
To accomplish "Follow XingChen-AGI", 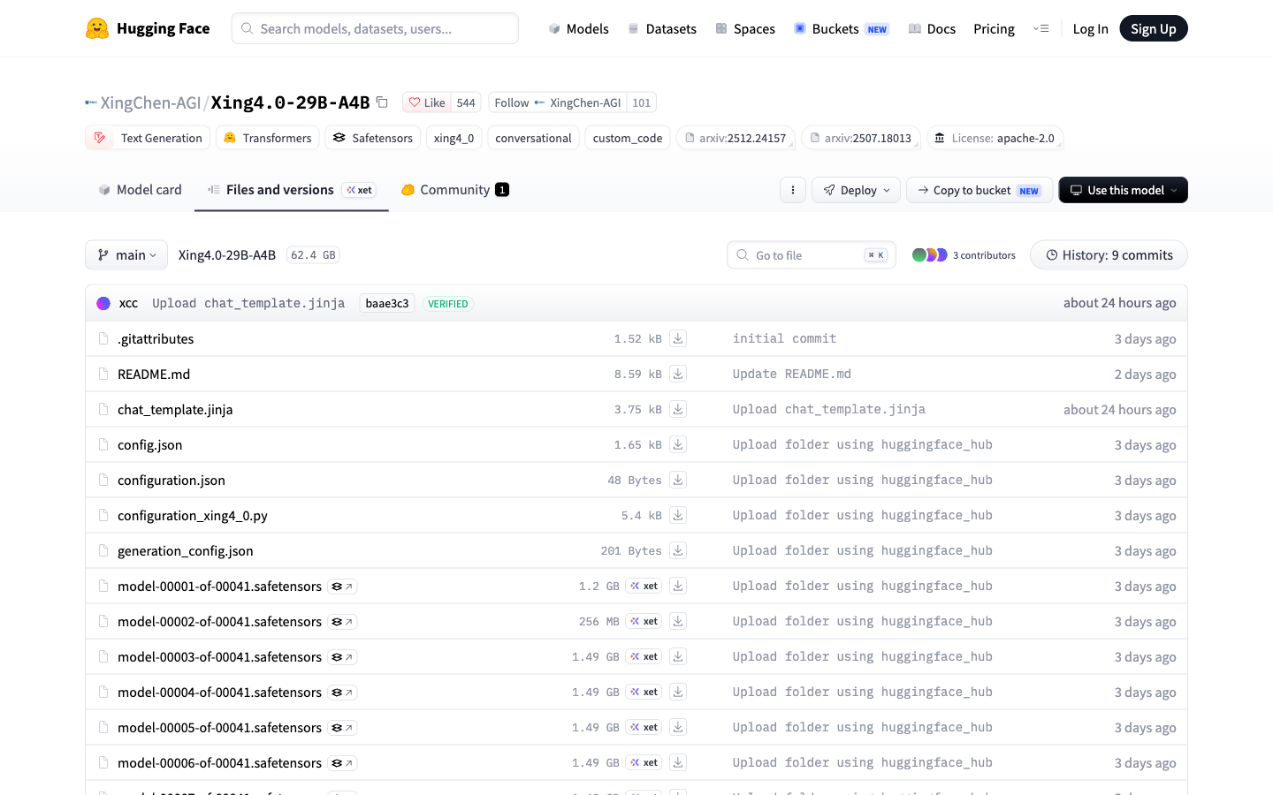I will click(x=558, y=102).
